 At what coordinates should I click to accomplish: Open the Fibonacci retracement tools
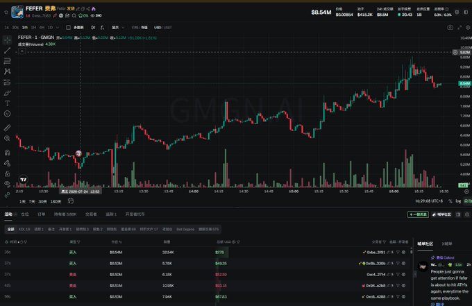[x=7, y=61]
